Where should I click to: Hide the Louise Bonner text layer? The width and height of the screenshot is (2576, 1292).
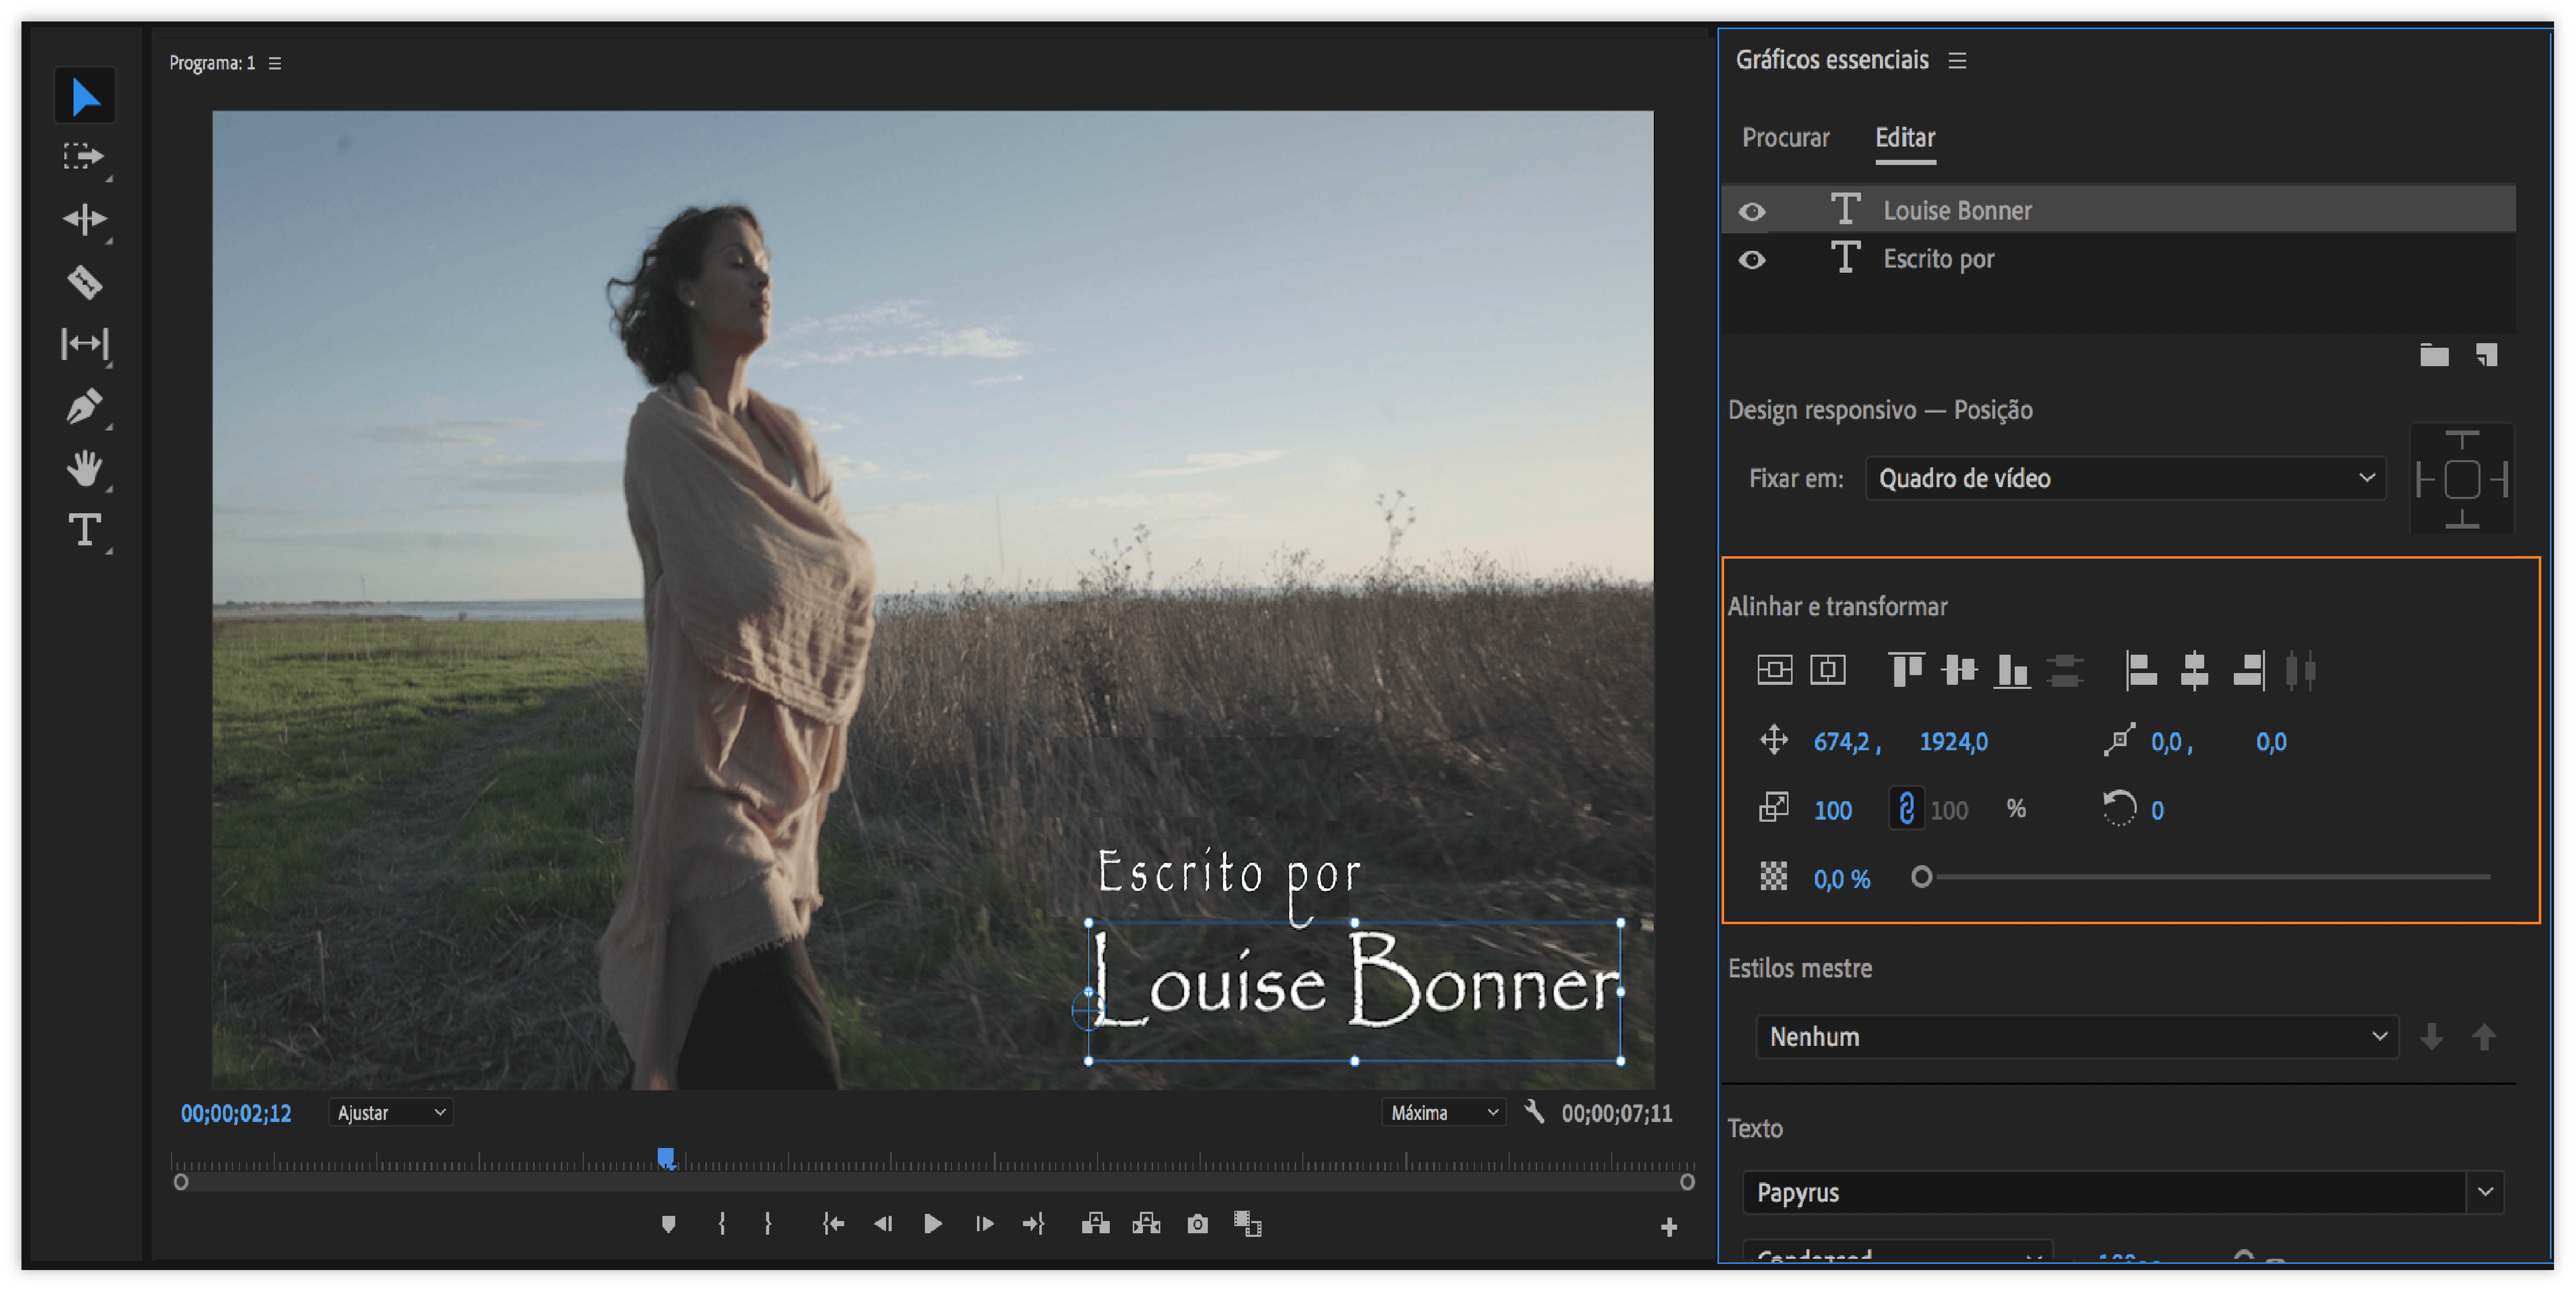point(1752,211)
